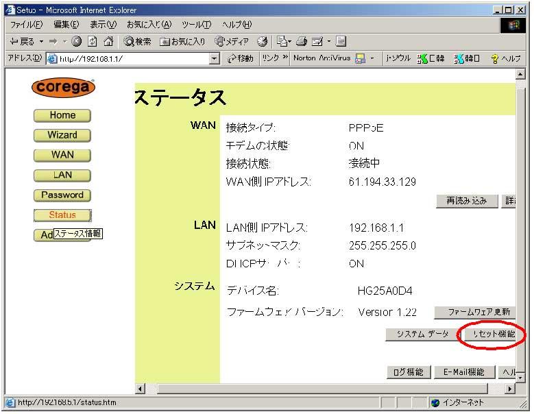534x414 pixels.
Task: Open the WAN settings from sidebar
Action: pyautogui.click(x=62, y=155)
